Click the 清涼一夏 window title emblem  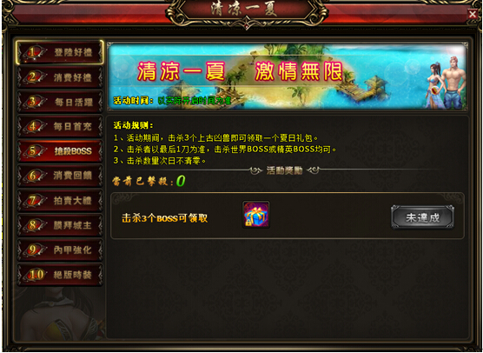pos(246,11)
